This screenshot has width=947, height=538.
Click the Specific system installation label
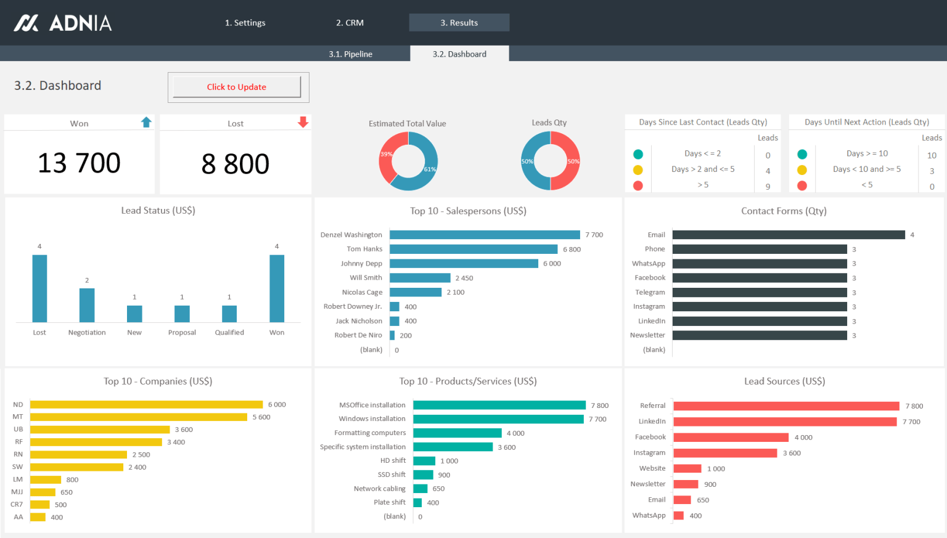pos(363,447)
